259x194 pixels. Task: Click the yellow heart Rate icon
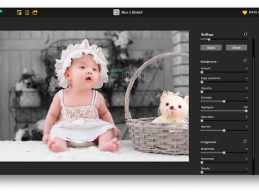(245, 12)
